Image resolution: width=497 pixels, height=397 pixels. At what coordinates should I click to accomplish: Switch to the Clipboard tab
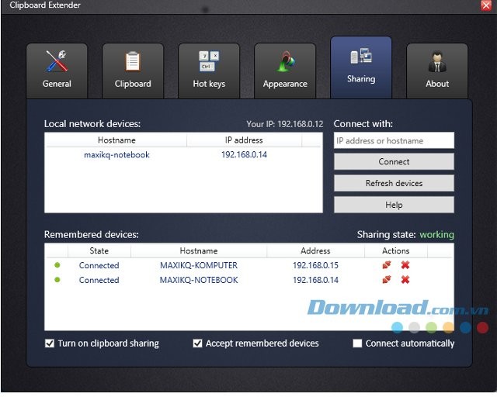(x=132, y=70)
